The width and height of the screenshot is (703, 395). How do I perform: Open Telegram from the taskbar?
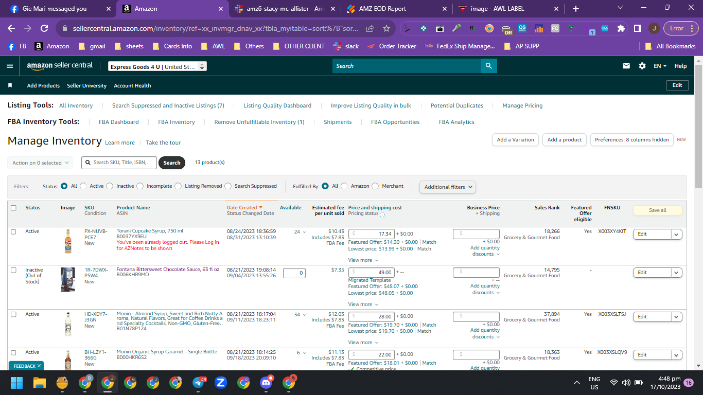click(198, 383)
